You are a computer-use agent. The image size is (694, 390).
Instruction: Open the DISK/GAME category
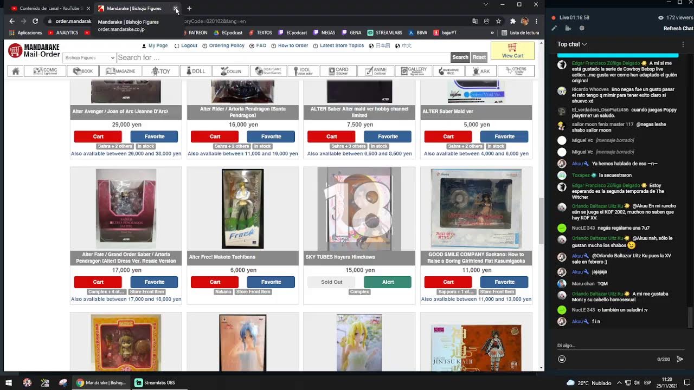[268, 71]
